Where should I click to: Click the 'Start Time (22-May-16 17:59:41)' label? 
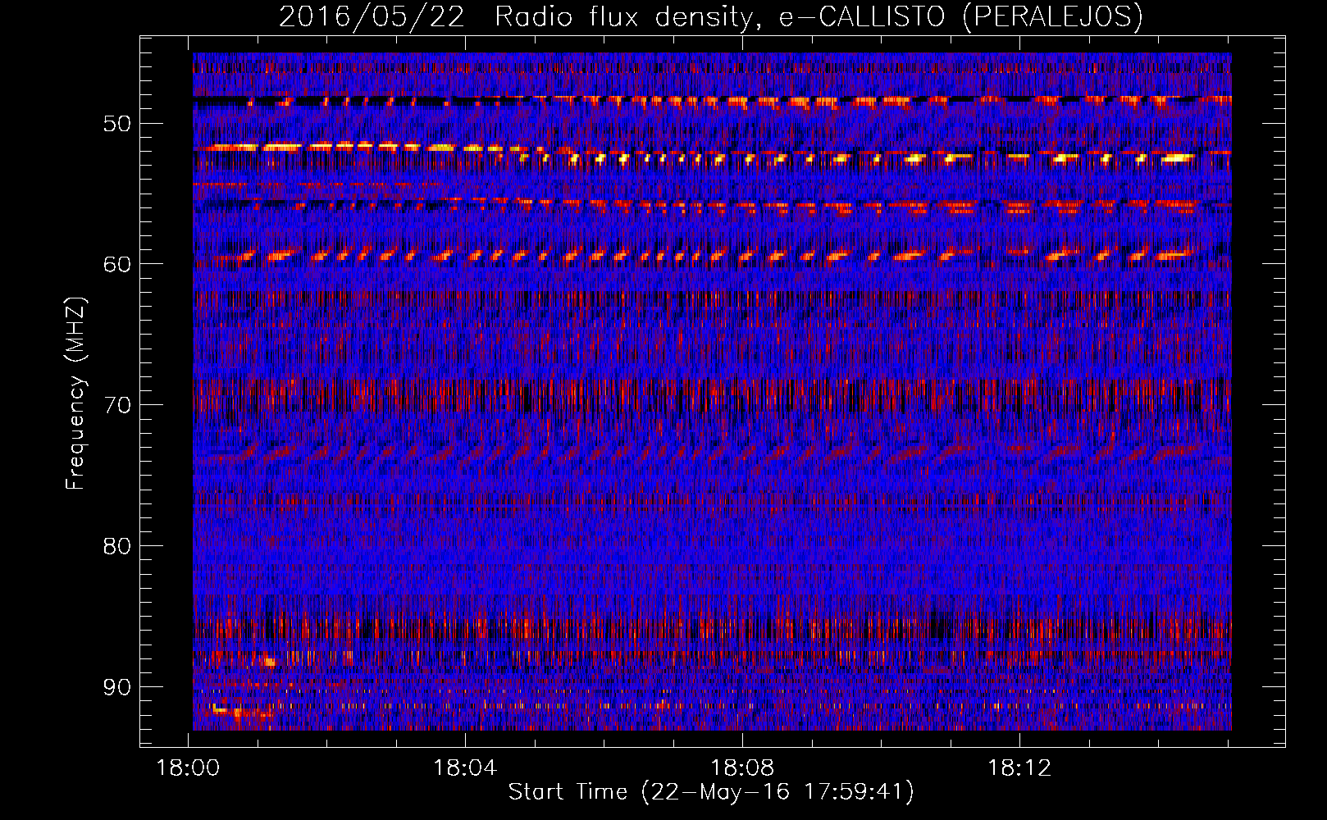click(x=711, y=791)
